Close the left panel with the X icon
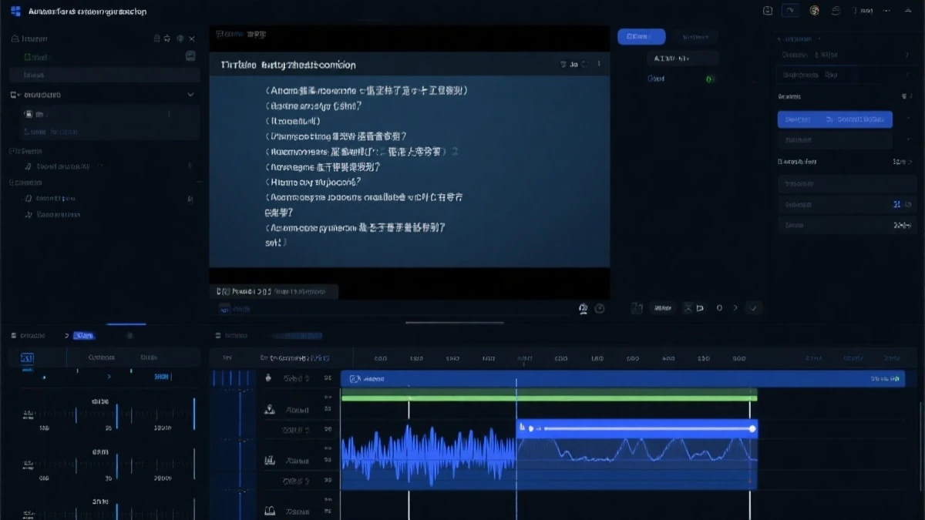This screenshot has height=520, width=925. (192, 39)
